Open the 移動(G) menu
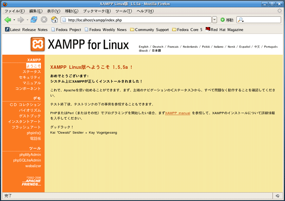The image size is (285, 201). (x=72, y=11)
